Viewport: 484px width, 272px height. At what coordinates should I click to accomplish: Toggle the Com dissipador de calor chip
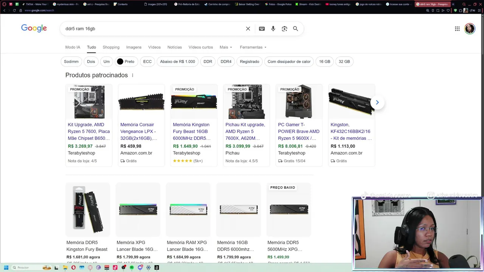pyautogui.click(x=289, y=62)
